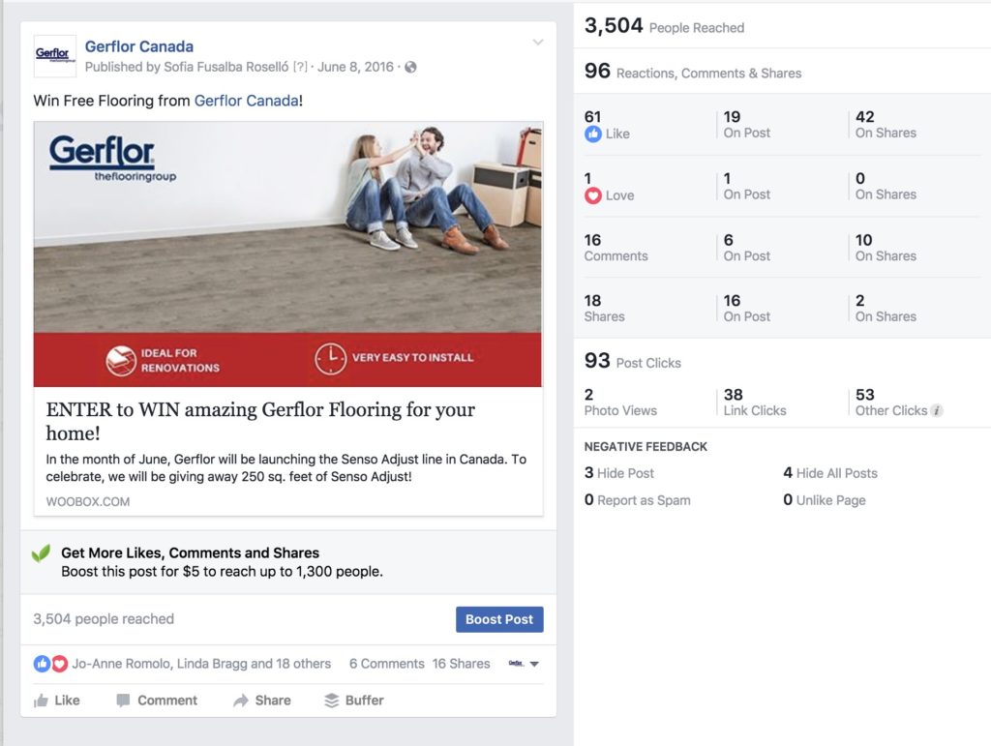Click the 3 Hide Post feedback entry
Screen dimensions: 991x746
click(618, 473)
